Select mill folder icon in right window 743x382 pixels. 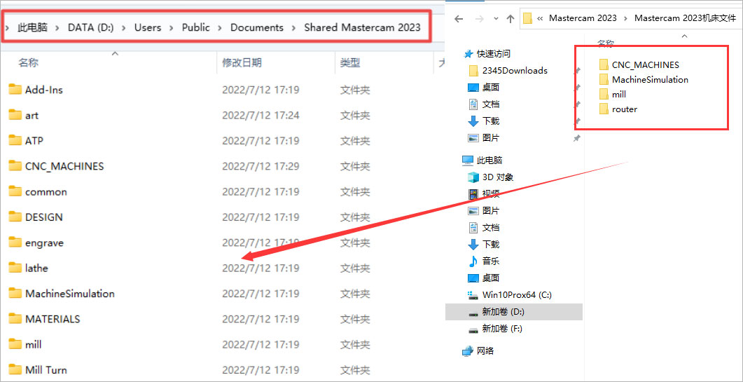tap(604, 95)
